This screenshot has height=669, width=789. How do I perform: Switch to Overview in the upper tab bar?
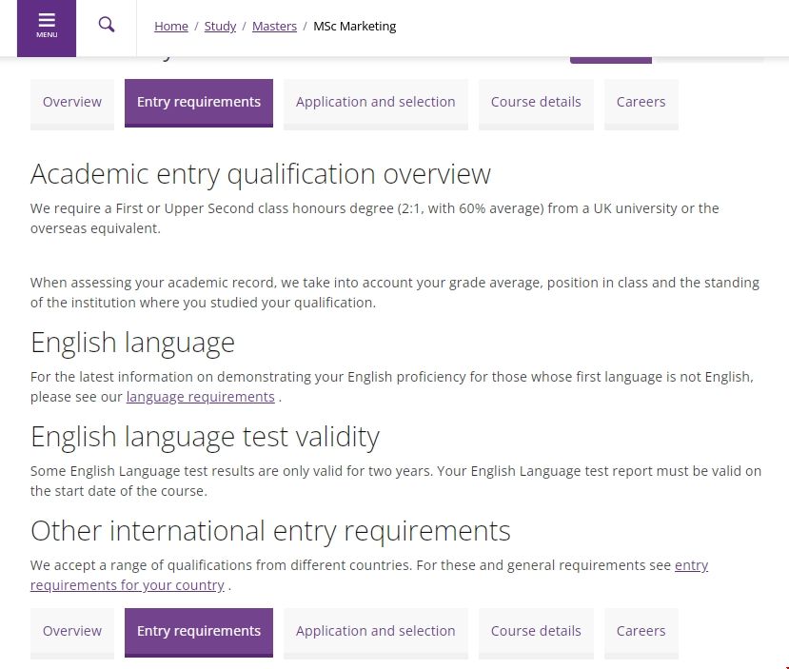pos(72,103)
